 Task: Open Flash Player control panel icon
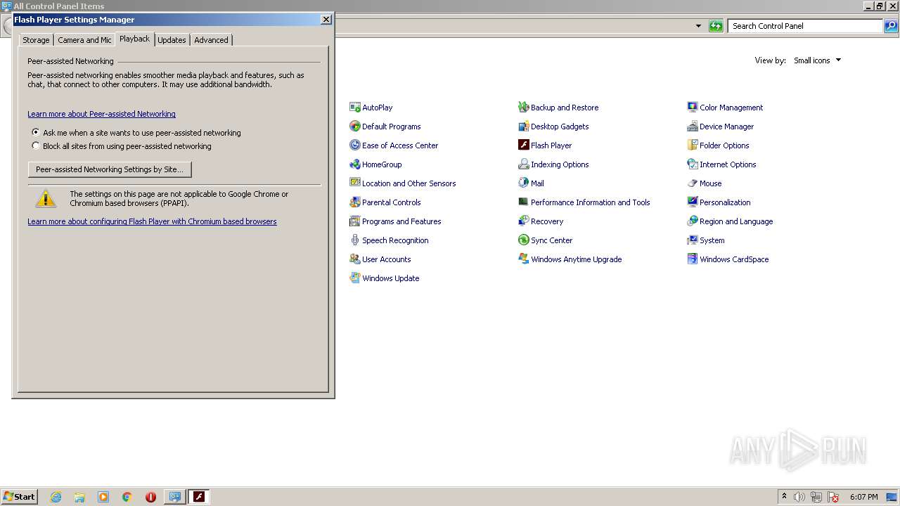coord(545,145)
